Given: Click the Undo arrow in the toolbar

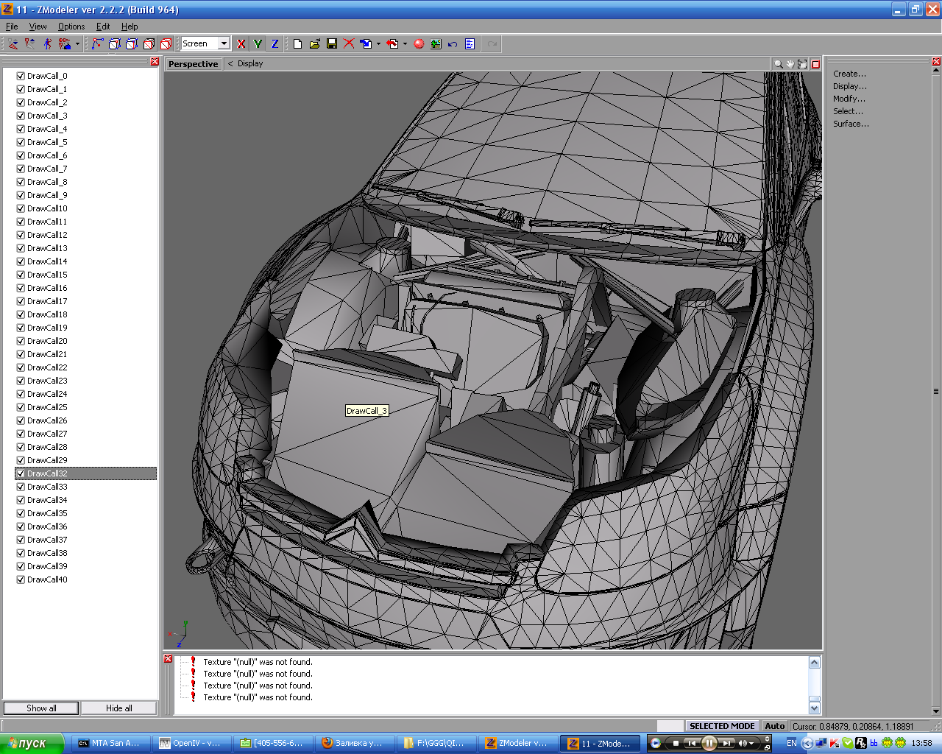Looking at the screenshot, I should click(453, 44).
